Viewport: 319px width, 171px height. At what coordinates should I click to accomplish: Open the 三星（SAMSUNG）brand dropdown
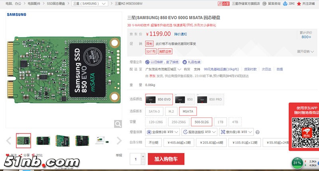click(x=90, y=4)
